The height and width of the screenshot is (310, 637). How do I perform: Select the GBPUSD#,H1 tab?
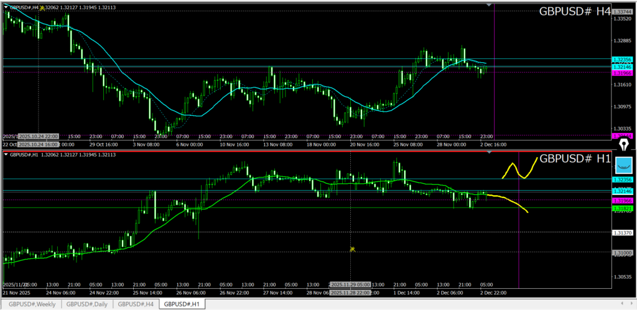(x=182, y=304)
